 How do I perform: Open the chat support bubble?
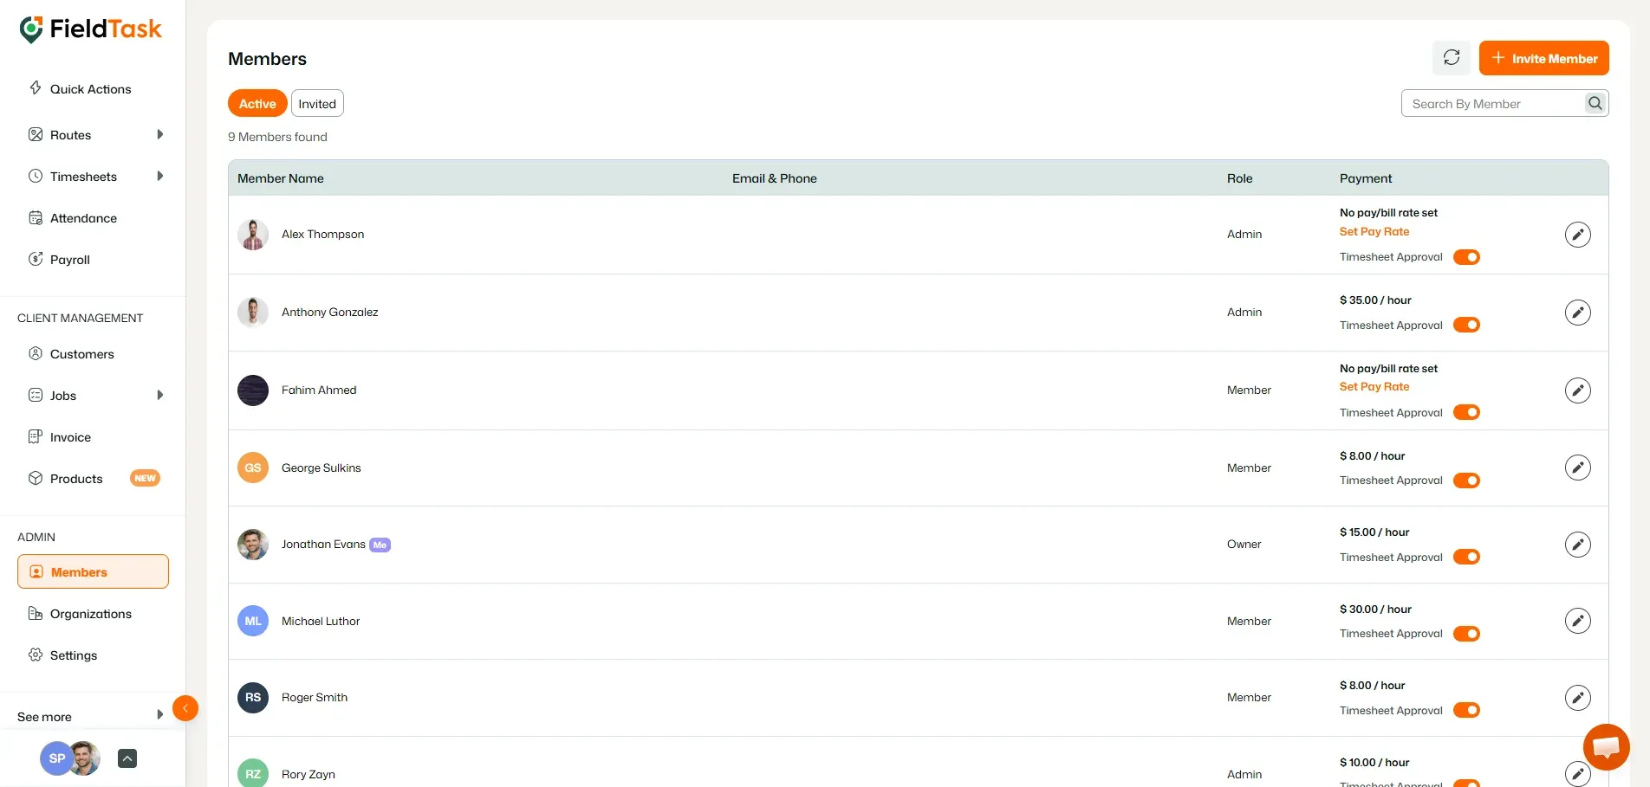pos(1607,747)
